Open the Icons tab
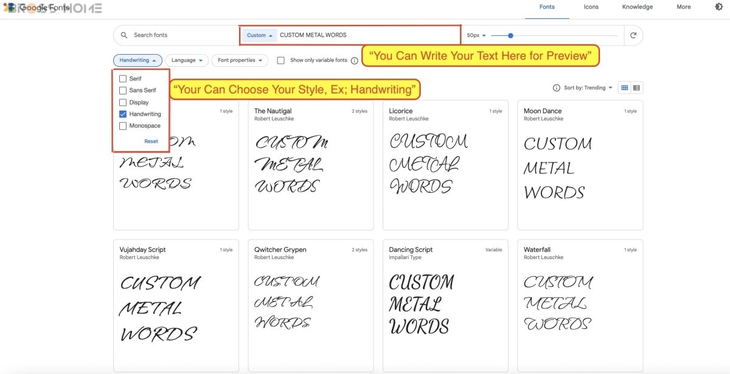This screenshot has width=730, height=374. 591,7
